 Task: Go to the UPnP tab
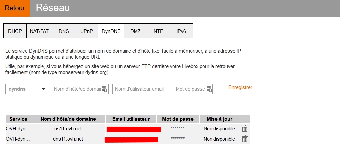point(87,31)
